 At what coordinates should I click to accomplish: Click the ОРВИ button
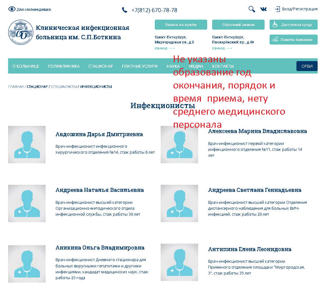coord(307,66)
